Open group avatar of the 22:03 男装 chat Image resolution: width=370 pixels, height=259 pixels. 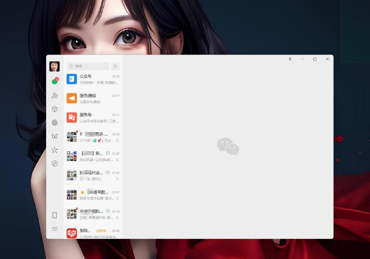coord(72,137)
